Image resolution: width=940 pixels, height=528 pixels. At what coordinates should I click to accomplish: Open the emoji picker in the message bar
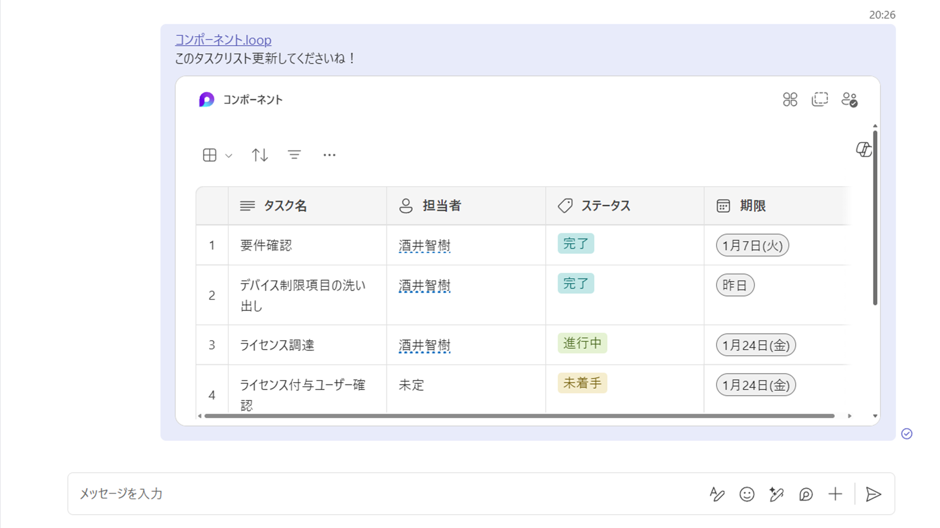(747, 494)
